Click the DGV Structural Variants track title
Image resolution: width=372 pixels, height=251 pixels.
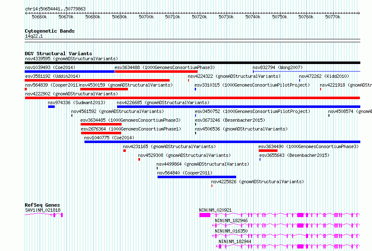(59, 54)
